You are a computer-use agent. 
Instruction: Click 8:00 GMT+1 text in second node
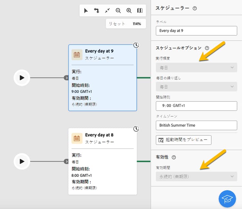pos(82,175)
